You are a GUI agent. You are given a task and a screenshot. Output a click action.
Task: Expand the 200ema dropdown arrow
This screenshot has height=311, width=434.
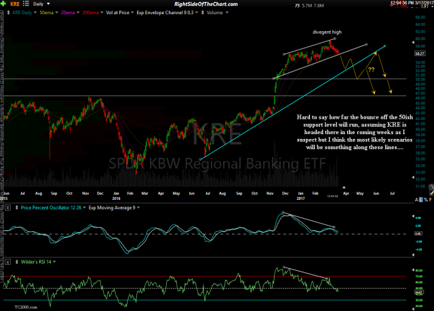click(x=102, y=12)
